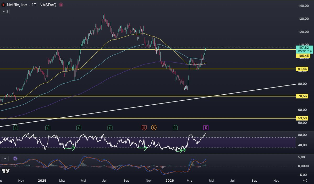The image size is (314, 184).
Task: Open the green earnings marker in January 2026
Action: coord(175,127)
